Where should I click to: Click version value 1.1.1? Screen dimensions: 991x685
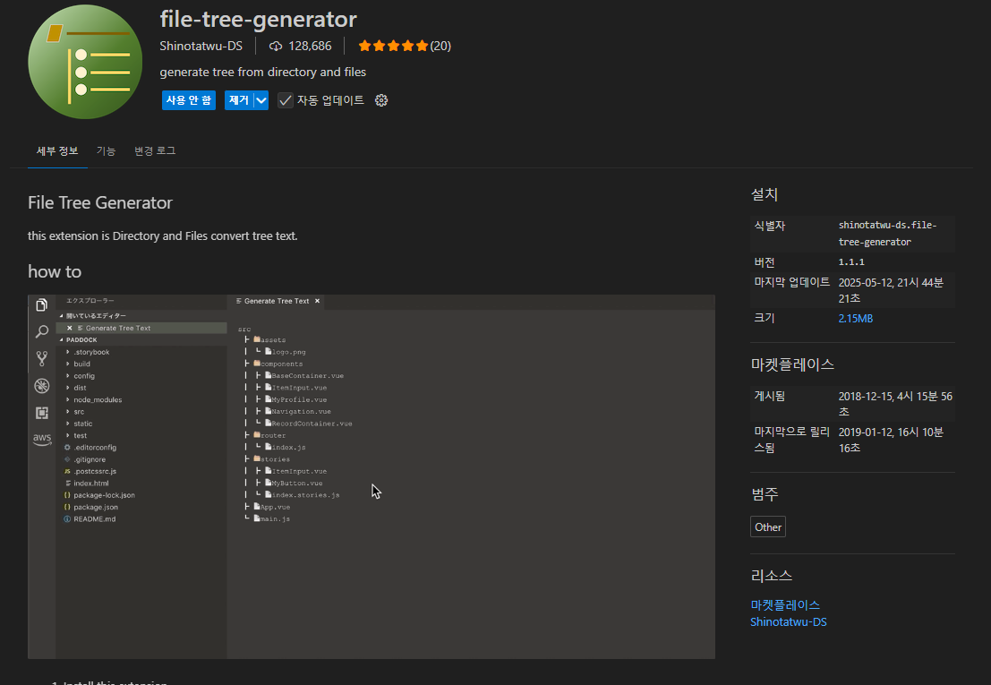(851, 261)
